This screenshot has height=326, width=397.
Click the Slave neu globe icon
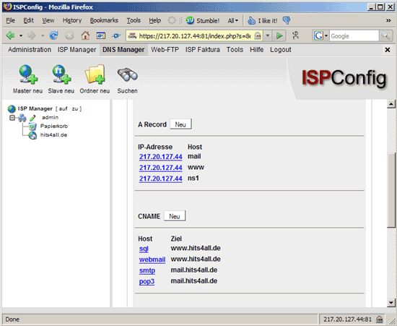[x=61, y=74]
